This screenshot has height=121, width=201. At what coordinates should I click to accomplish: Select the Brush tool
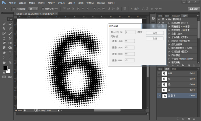pos(10,34)
